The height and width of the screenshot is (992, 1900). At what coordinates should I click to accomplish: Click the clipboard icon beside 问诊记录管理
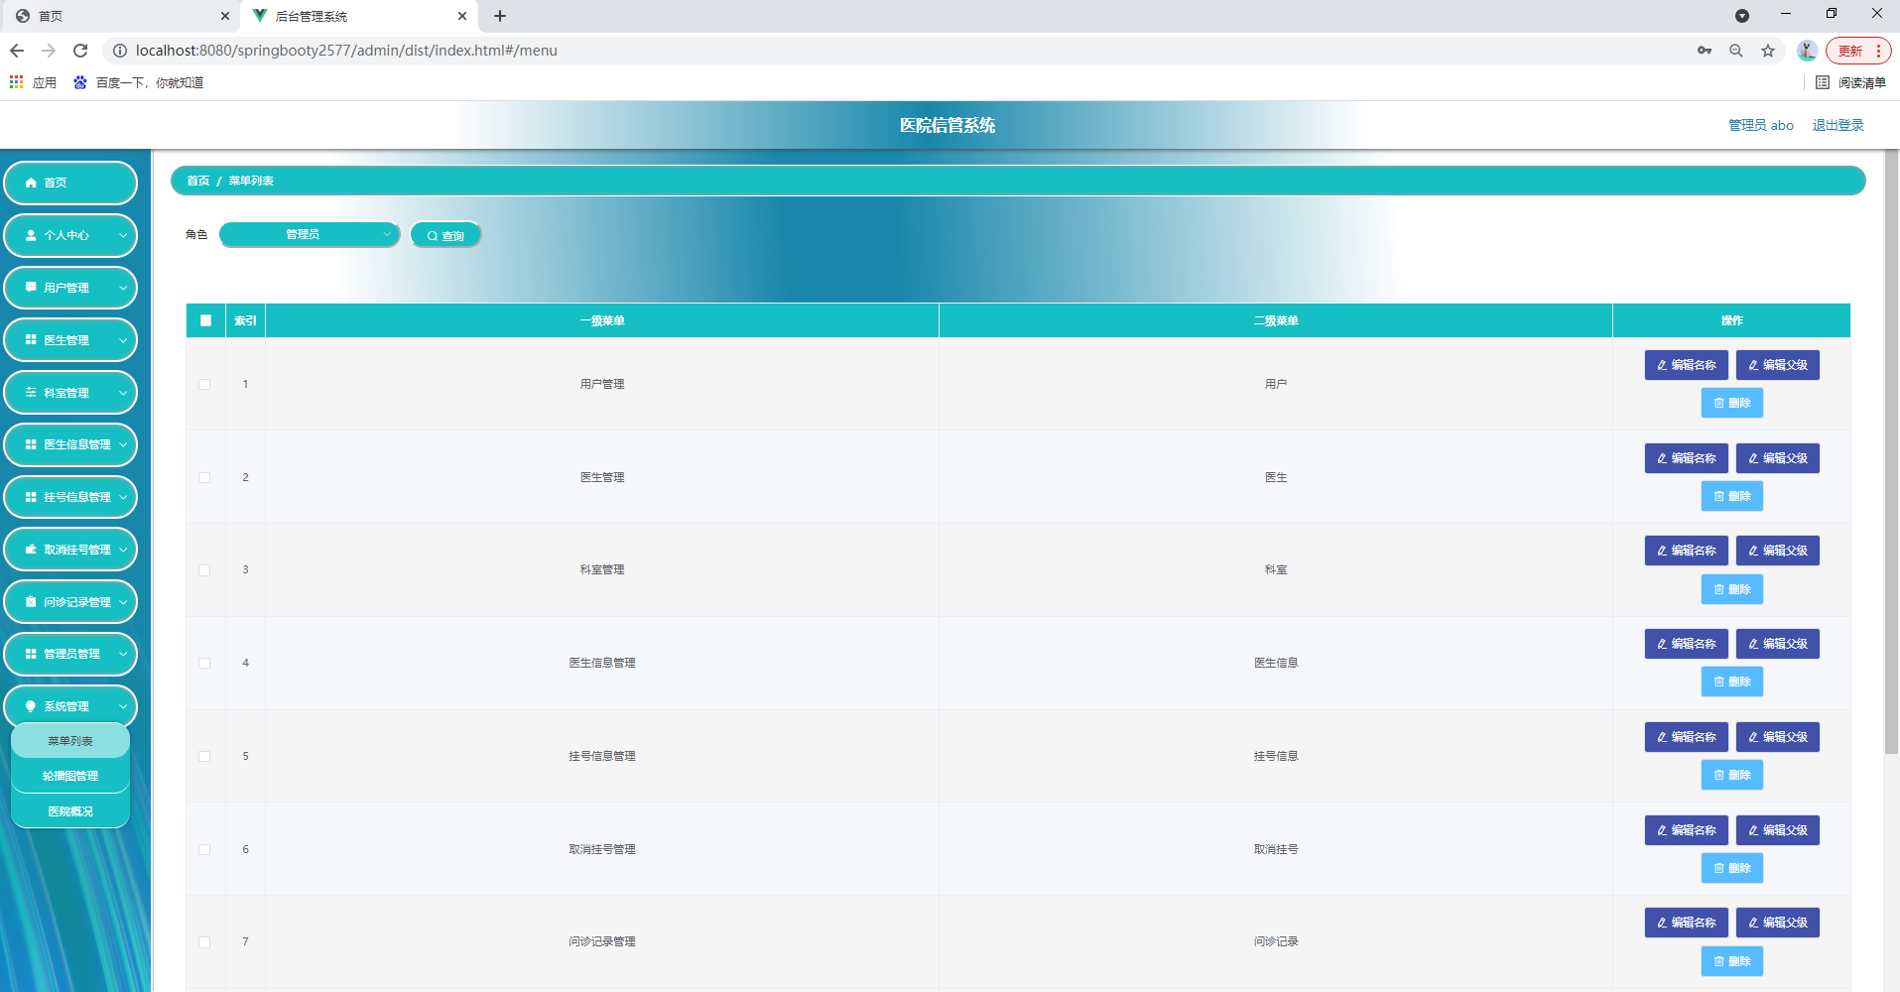[31, 602]
